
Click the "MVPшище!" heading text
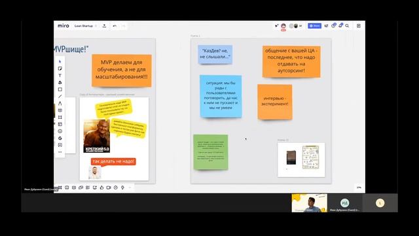click(71, 49)
